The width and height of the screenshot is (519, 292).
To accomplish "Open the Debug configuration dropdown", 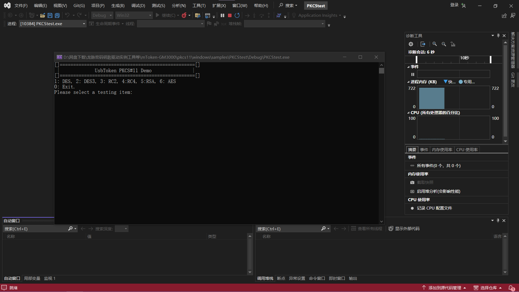I will point(102,15).
